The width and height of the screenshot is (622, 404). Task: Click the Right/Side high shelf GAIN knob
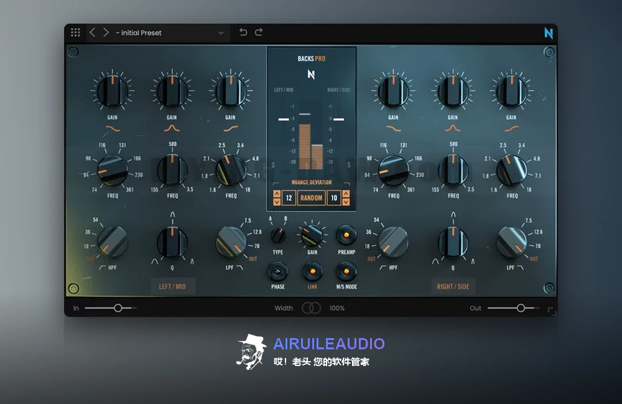(511, 90)
